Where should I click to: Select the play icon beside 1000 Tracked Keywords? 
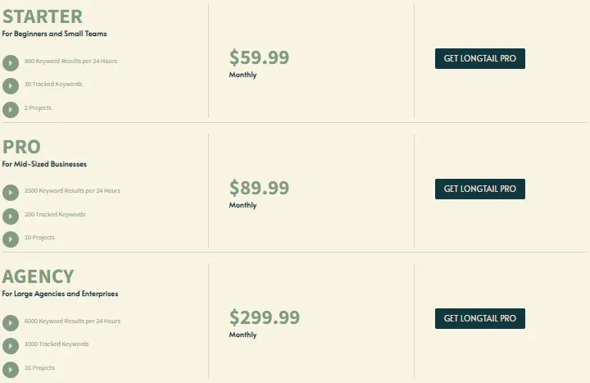tap(11, 346)
